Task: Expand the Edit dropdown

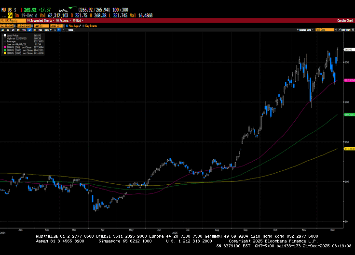Action: [x=77, y=21]
